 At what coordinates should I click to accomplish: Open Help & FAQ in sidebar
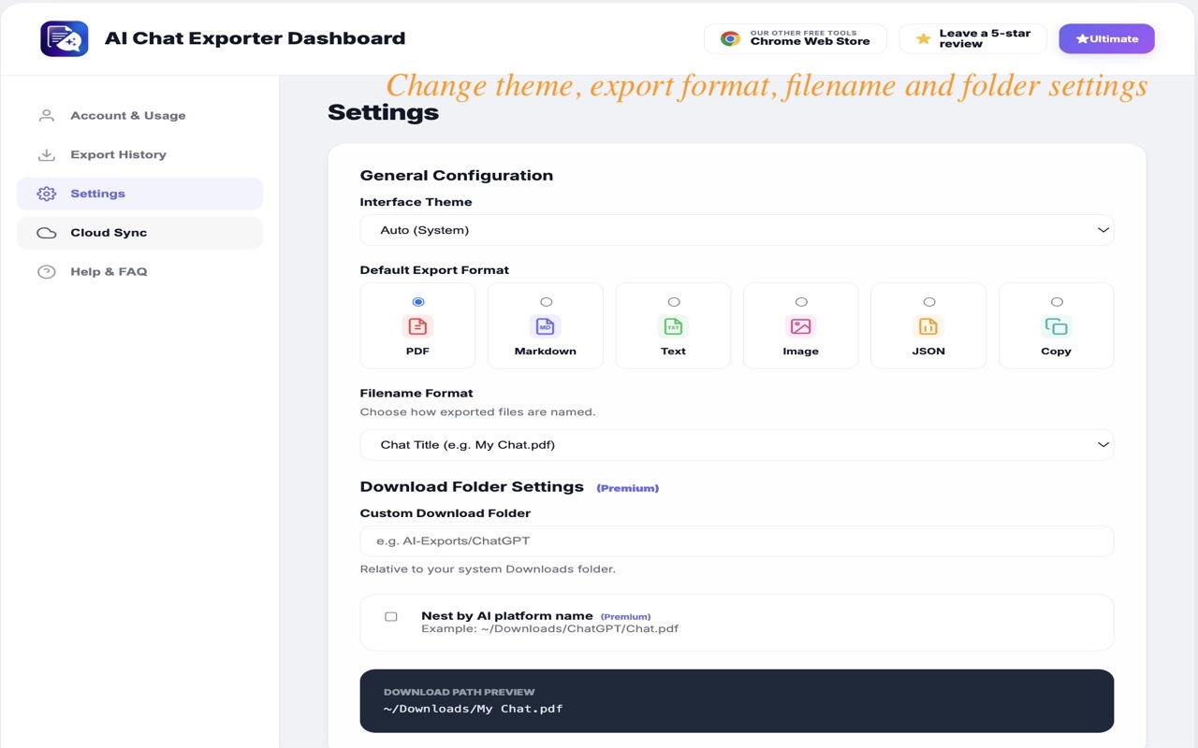click(109, 272)
